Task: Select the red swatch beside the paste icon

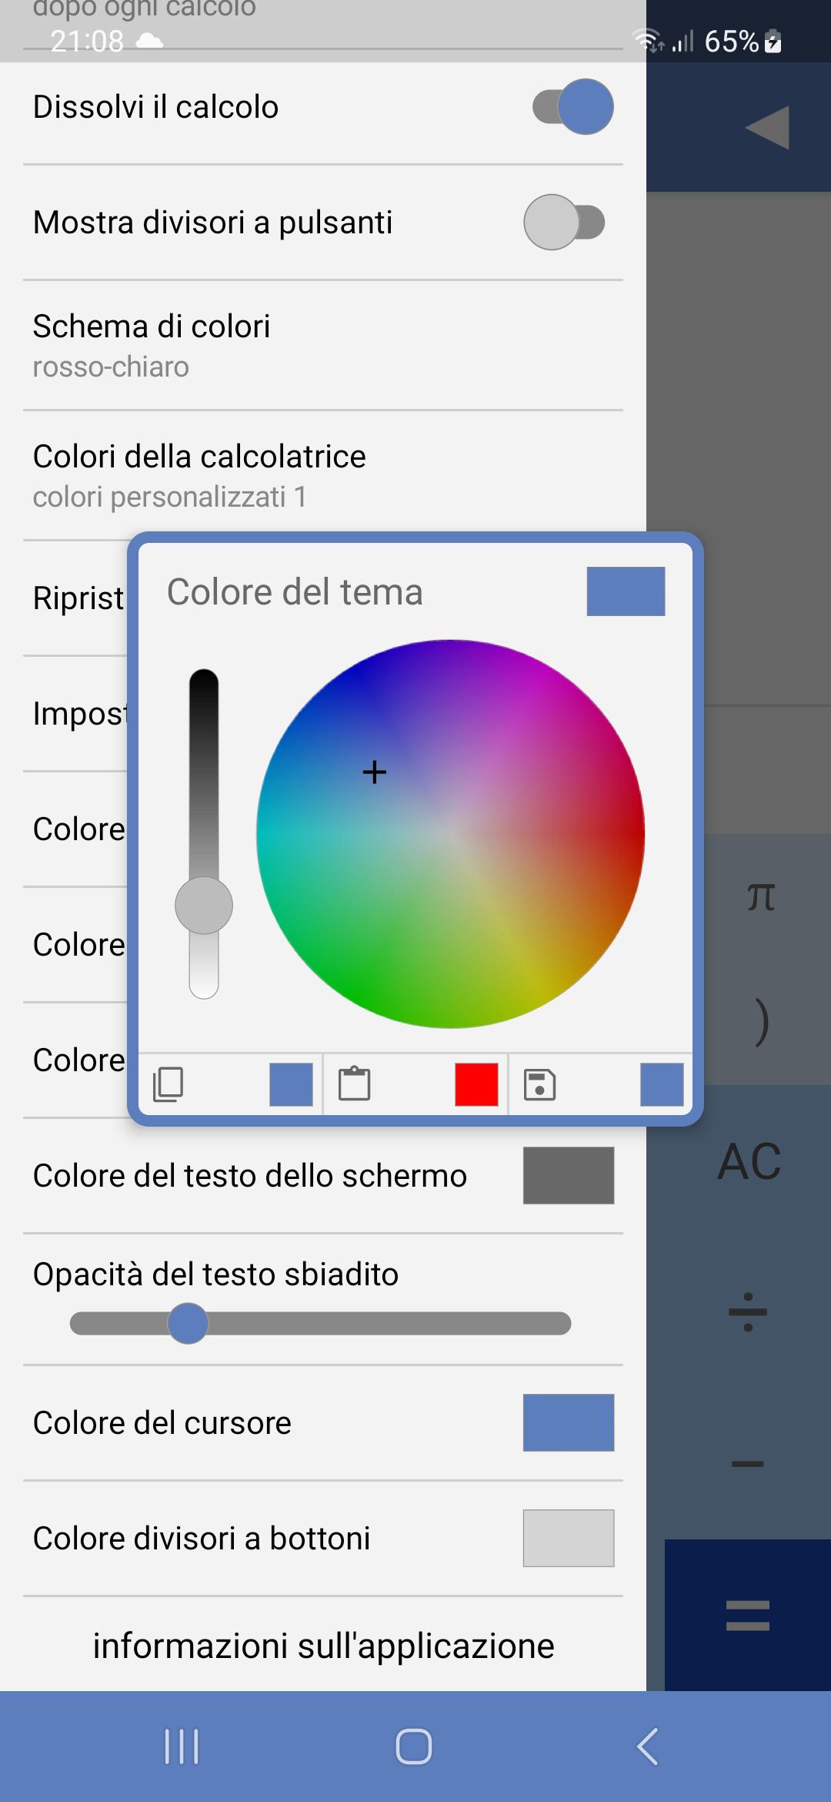Action: tap(476, 1084)
